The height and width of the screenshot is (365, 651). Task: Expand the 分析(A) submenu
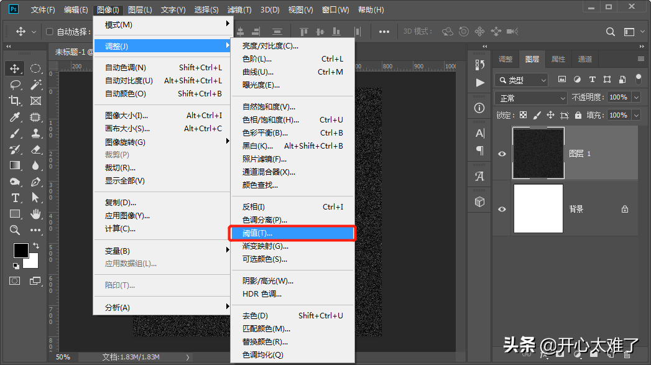[162, 307]
